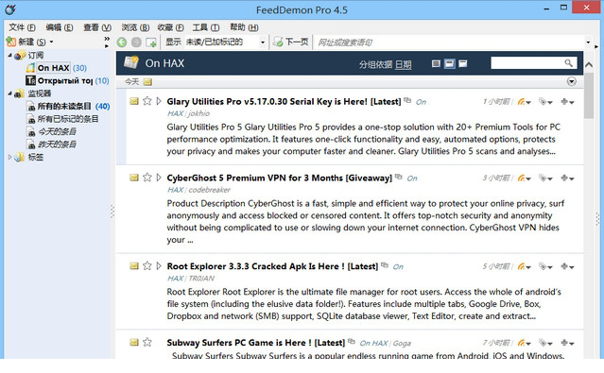Click the magnifier search icon
The height and width of the screenshot is (373, 604).
click(569, 62)
